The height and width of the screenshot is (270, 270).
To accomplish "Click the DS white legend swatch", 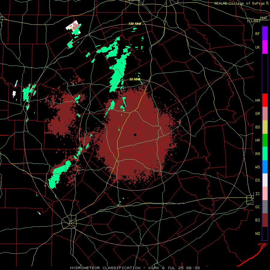I will click(x=265, y=180).
